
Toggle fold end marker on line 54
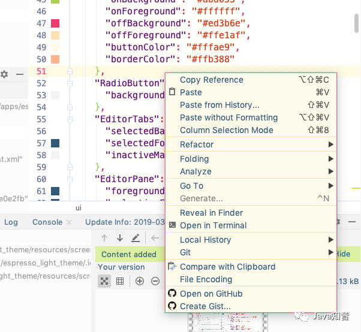70,107
